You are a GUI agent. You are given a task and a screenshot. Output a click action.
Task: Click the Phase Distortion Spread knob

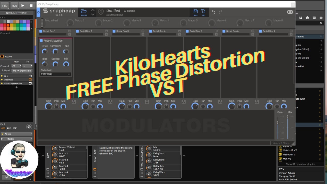coord(55,64)
